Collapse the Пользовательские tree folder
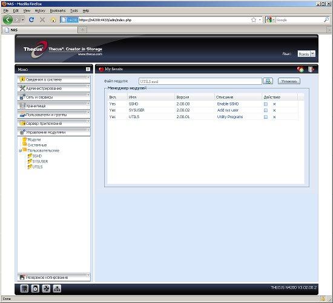 click(x=20, y=151)
